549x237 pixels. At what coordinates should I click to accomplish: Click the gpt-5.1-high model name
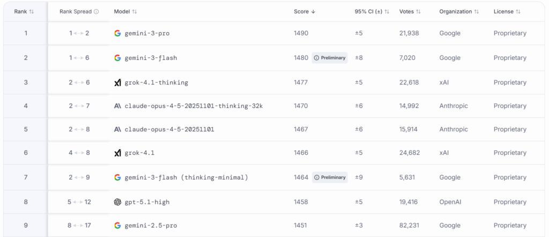click(146, 202)
